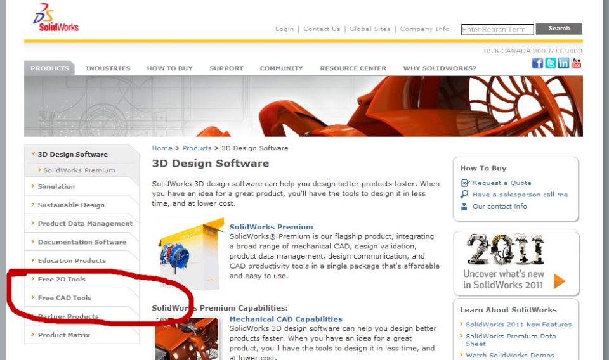Screen dimensions: 609x360
Task: Click the Login link
Action: [x=284, y=29]
